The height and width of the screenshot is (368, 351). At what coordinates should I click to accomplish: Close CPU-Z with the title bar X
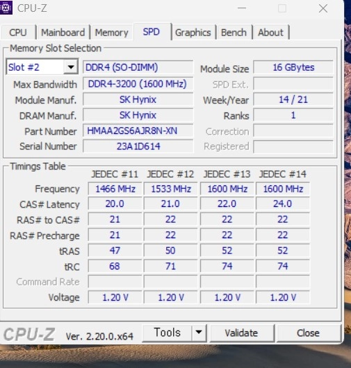pos(323,8)
